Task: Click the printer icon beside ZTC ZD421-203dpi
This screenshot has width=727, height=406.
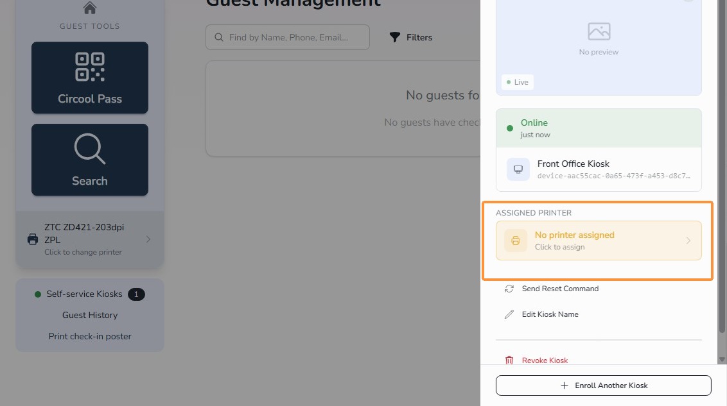Action: tap(33, 239)
